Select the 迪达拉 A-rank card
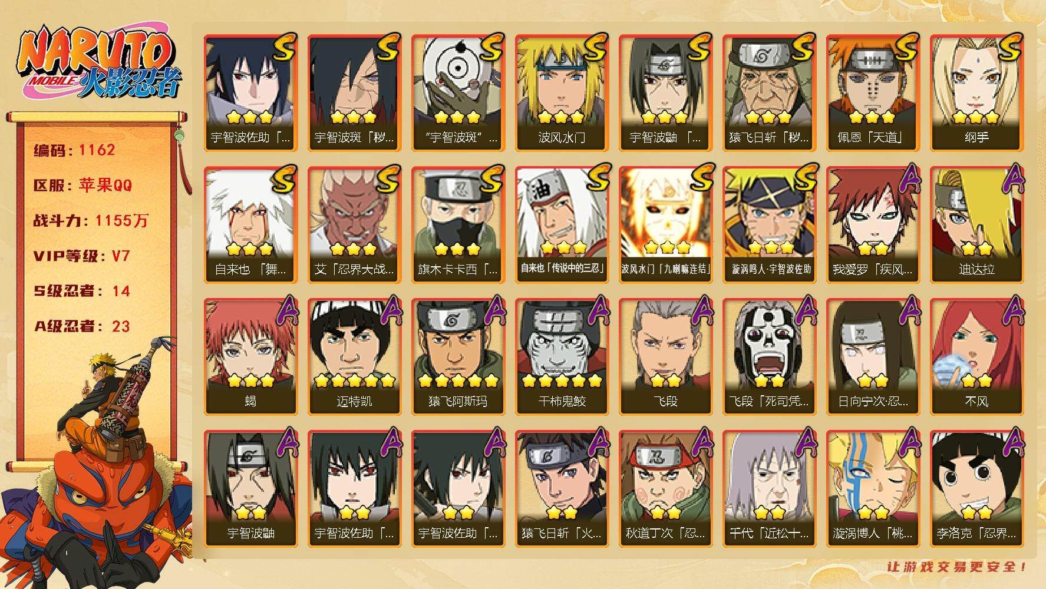 click(x=976, y=225)
